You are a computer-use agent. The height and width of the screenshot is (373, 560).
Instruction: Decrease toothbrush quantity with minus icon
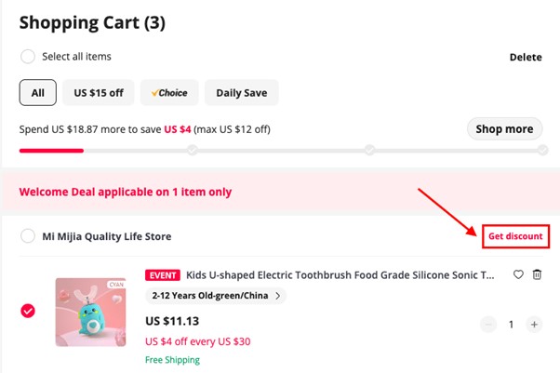pyautogui.click(x=488, y=325)
